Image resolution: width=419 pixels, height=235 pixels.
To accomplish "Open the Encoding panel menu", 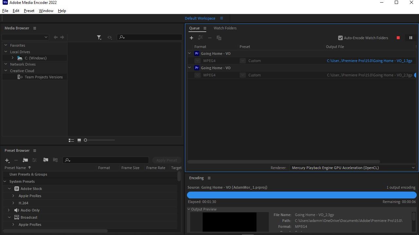I will click(x=209, y=178).
